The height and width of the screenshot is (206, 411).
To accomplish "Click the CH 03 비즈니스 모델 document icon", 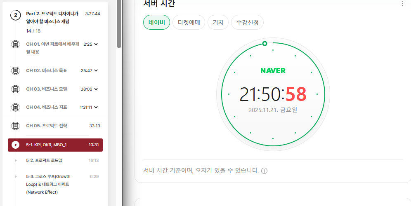I will coord(15,89).
